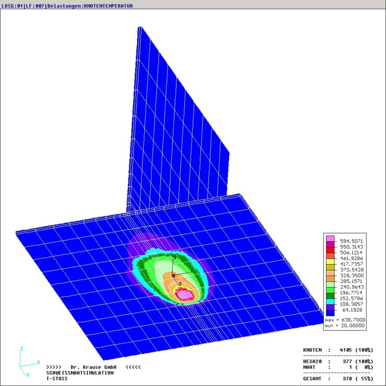Click the SCHWEISSNAHTSIMULATION caption text
This screenshot has width=386, height=386.
point(80,373)
